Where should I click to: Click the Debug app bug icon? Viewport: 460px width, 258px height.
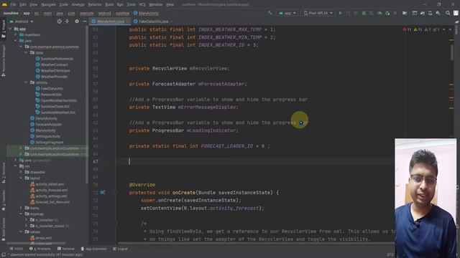pos(364,13)
